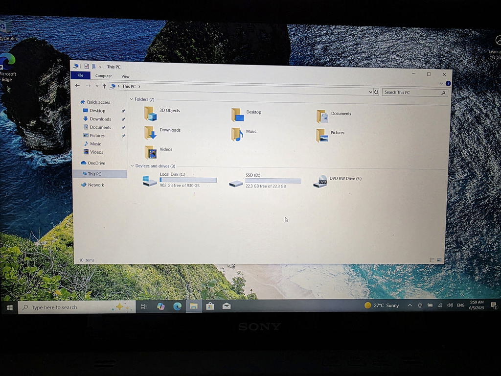The width and height of the screenshot is (501, 376).
Task: Open Music in the navigation pane
Action: [92, 143]
